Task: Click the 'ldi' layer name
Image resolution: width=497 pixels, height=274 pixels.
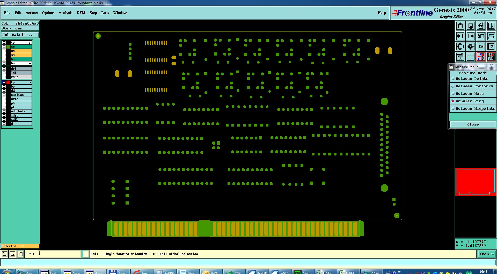Action: click(x=21, y=73)
